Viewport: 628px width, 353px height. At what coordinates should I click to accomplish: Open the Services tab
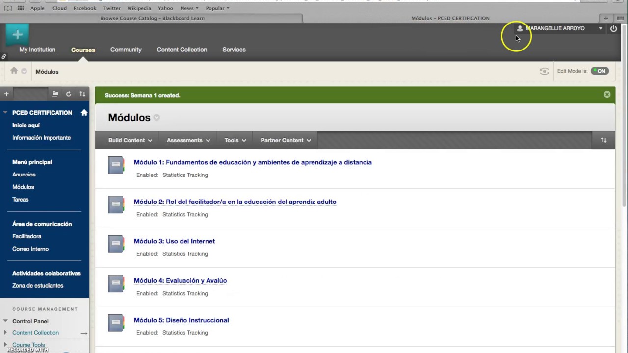(x=234, y=50)
